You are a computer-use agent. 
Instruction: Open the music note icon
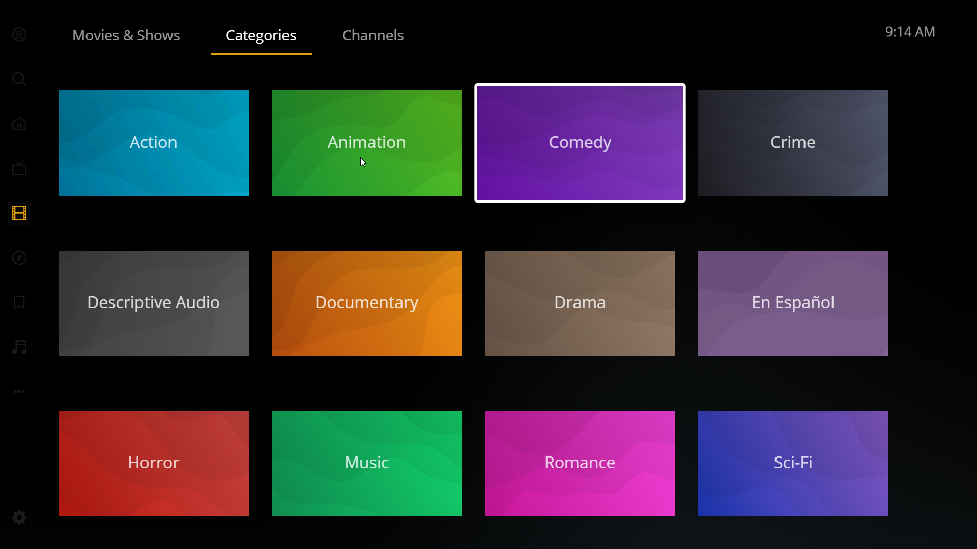pos(19,347)
